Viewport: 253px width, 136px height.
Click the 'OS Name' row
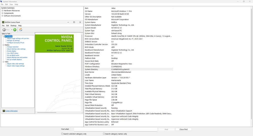(x=129, y=11)
